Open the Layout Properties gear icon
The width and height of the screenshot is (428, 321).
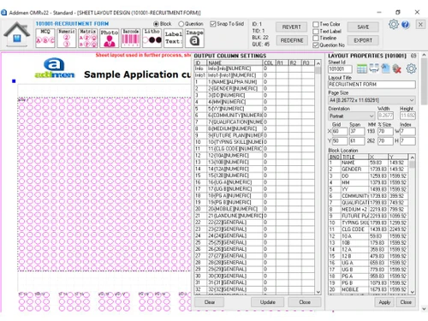coord(411,68)
